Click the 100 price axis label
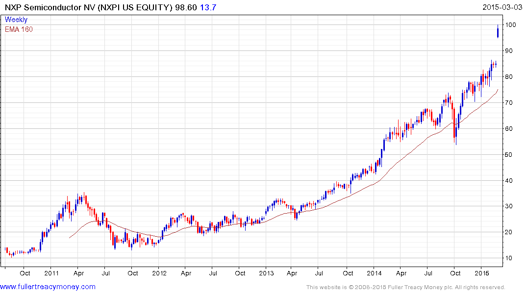527x294 pixels. (x=510, y=25)
